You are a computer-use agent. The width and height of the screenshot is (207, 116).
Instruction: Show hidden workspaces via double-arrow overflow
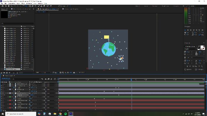184,6
